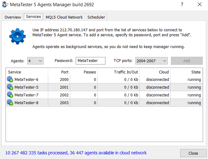Expand the TCP ports dropdown

(x=151, y=61)
